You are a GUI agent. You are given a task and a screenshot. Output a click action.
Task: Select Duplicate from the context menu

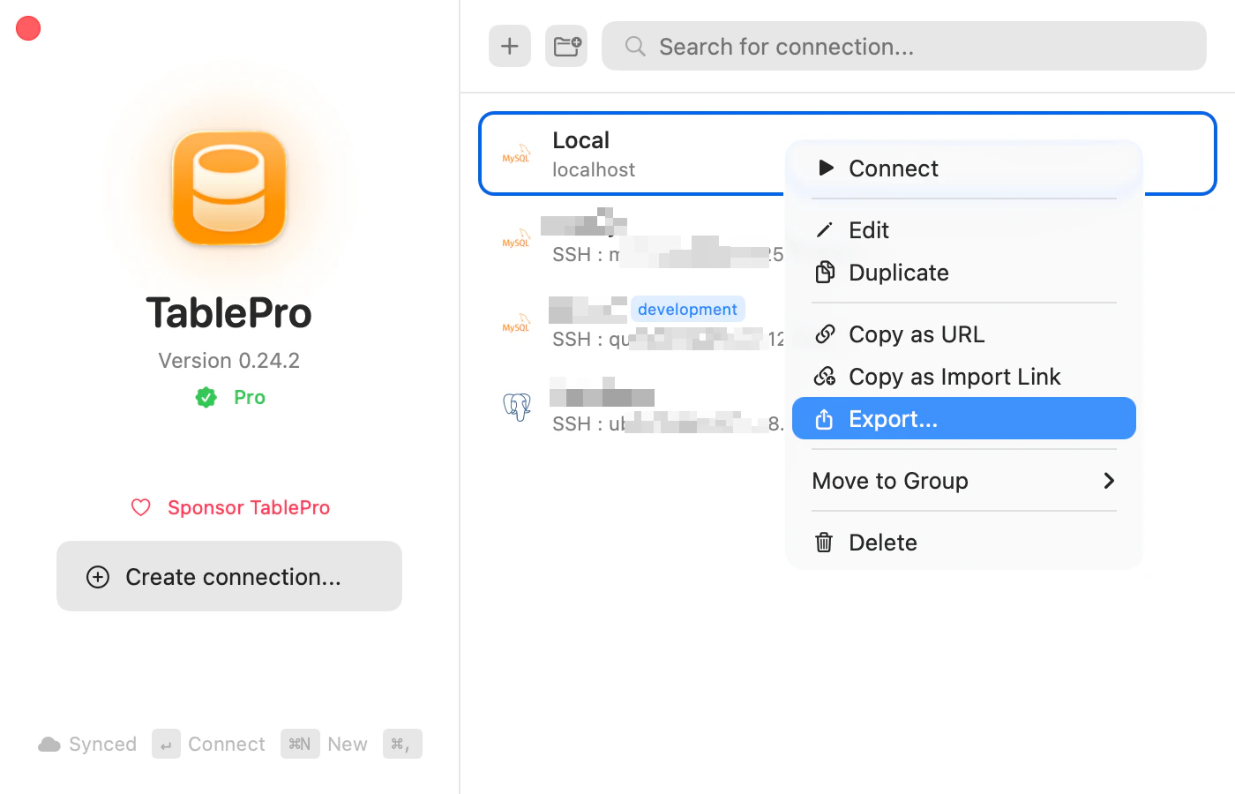(898, 273)
